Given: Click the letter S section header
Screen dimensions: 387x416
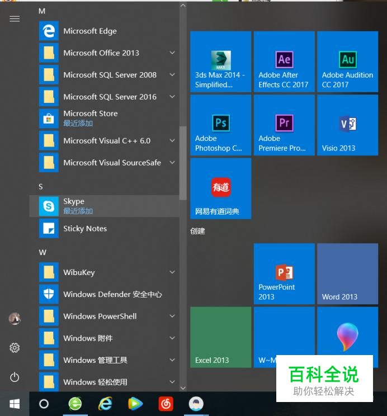Looking at the screenshot, I should [41, 187].
